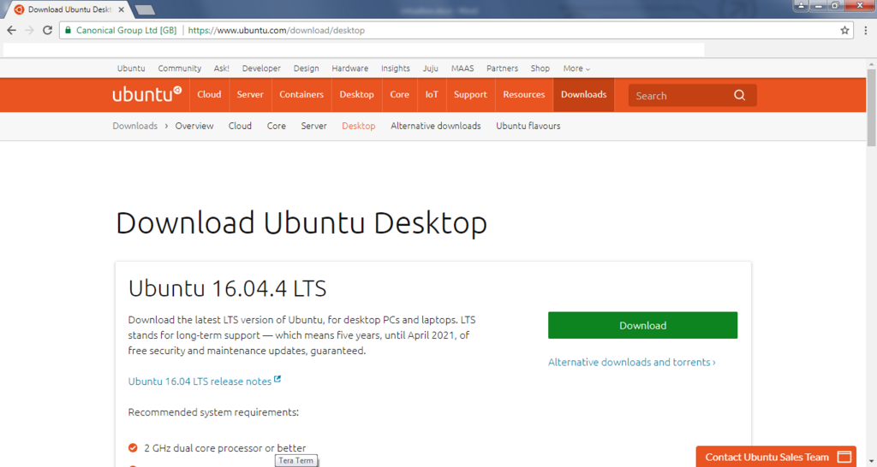Click the ubuntu logo
Image resolution: width=877 pixels, height=467 pixels.
point(146,94)
